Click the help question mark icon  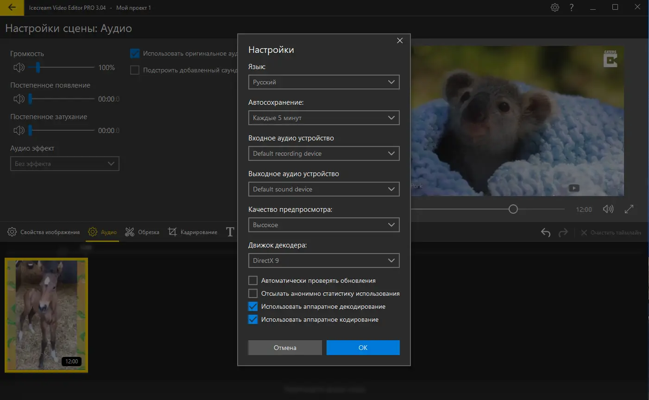point(571,7)
